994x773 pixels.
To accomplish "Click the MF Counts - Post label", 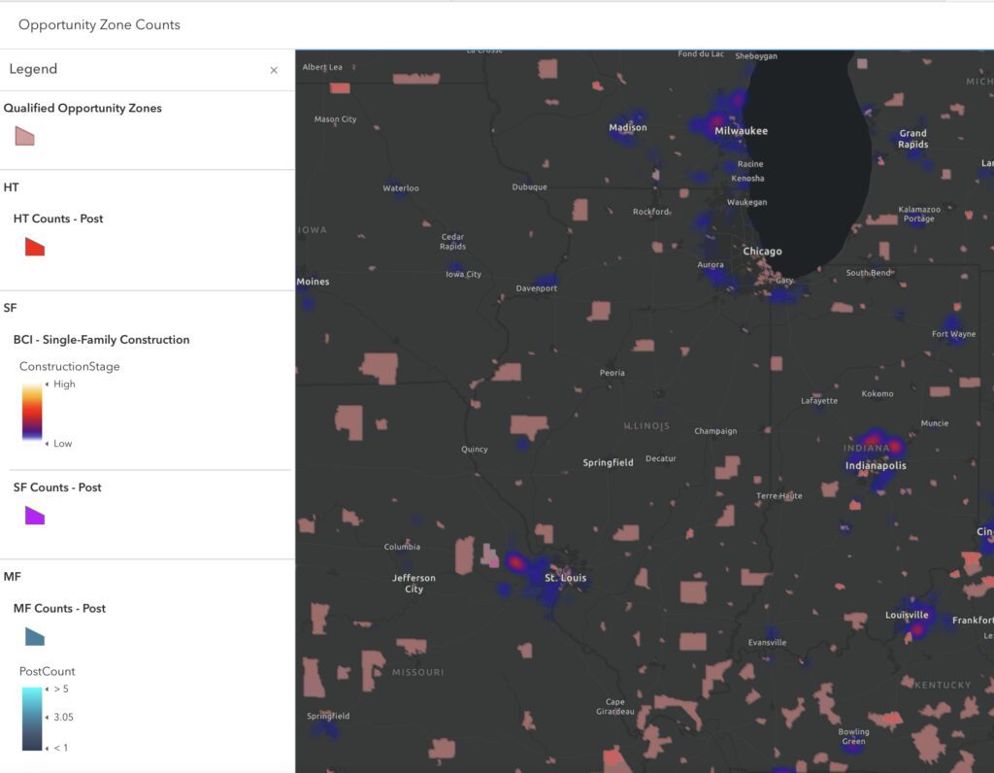I will (x=59, y=608).
